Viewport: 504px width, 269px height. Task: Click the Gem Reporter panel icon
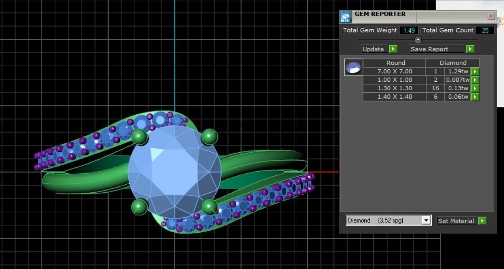(345, 17)
